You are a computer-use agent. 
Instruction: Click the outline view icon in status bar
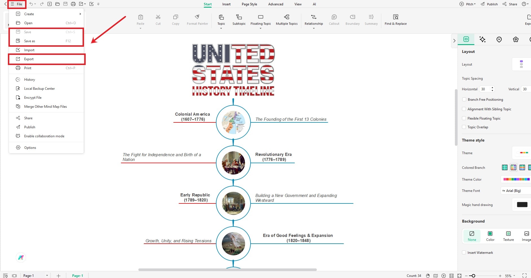[5, 276]
